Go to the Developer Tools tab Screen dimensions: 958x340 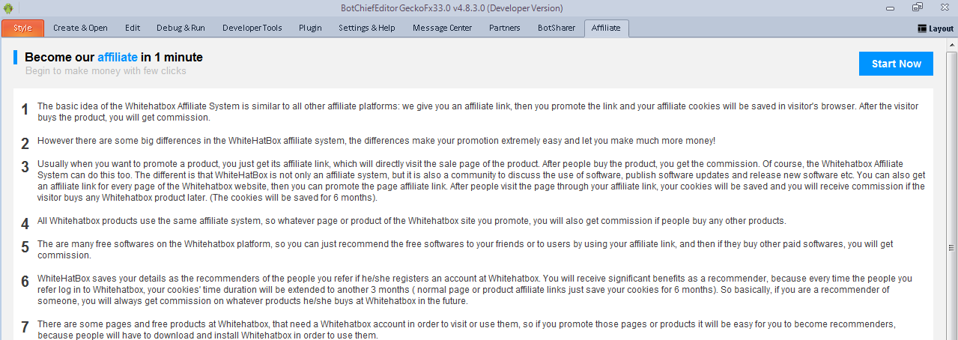pos(252,28)
